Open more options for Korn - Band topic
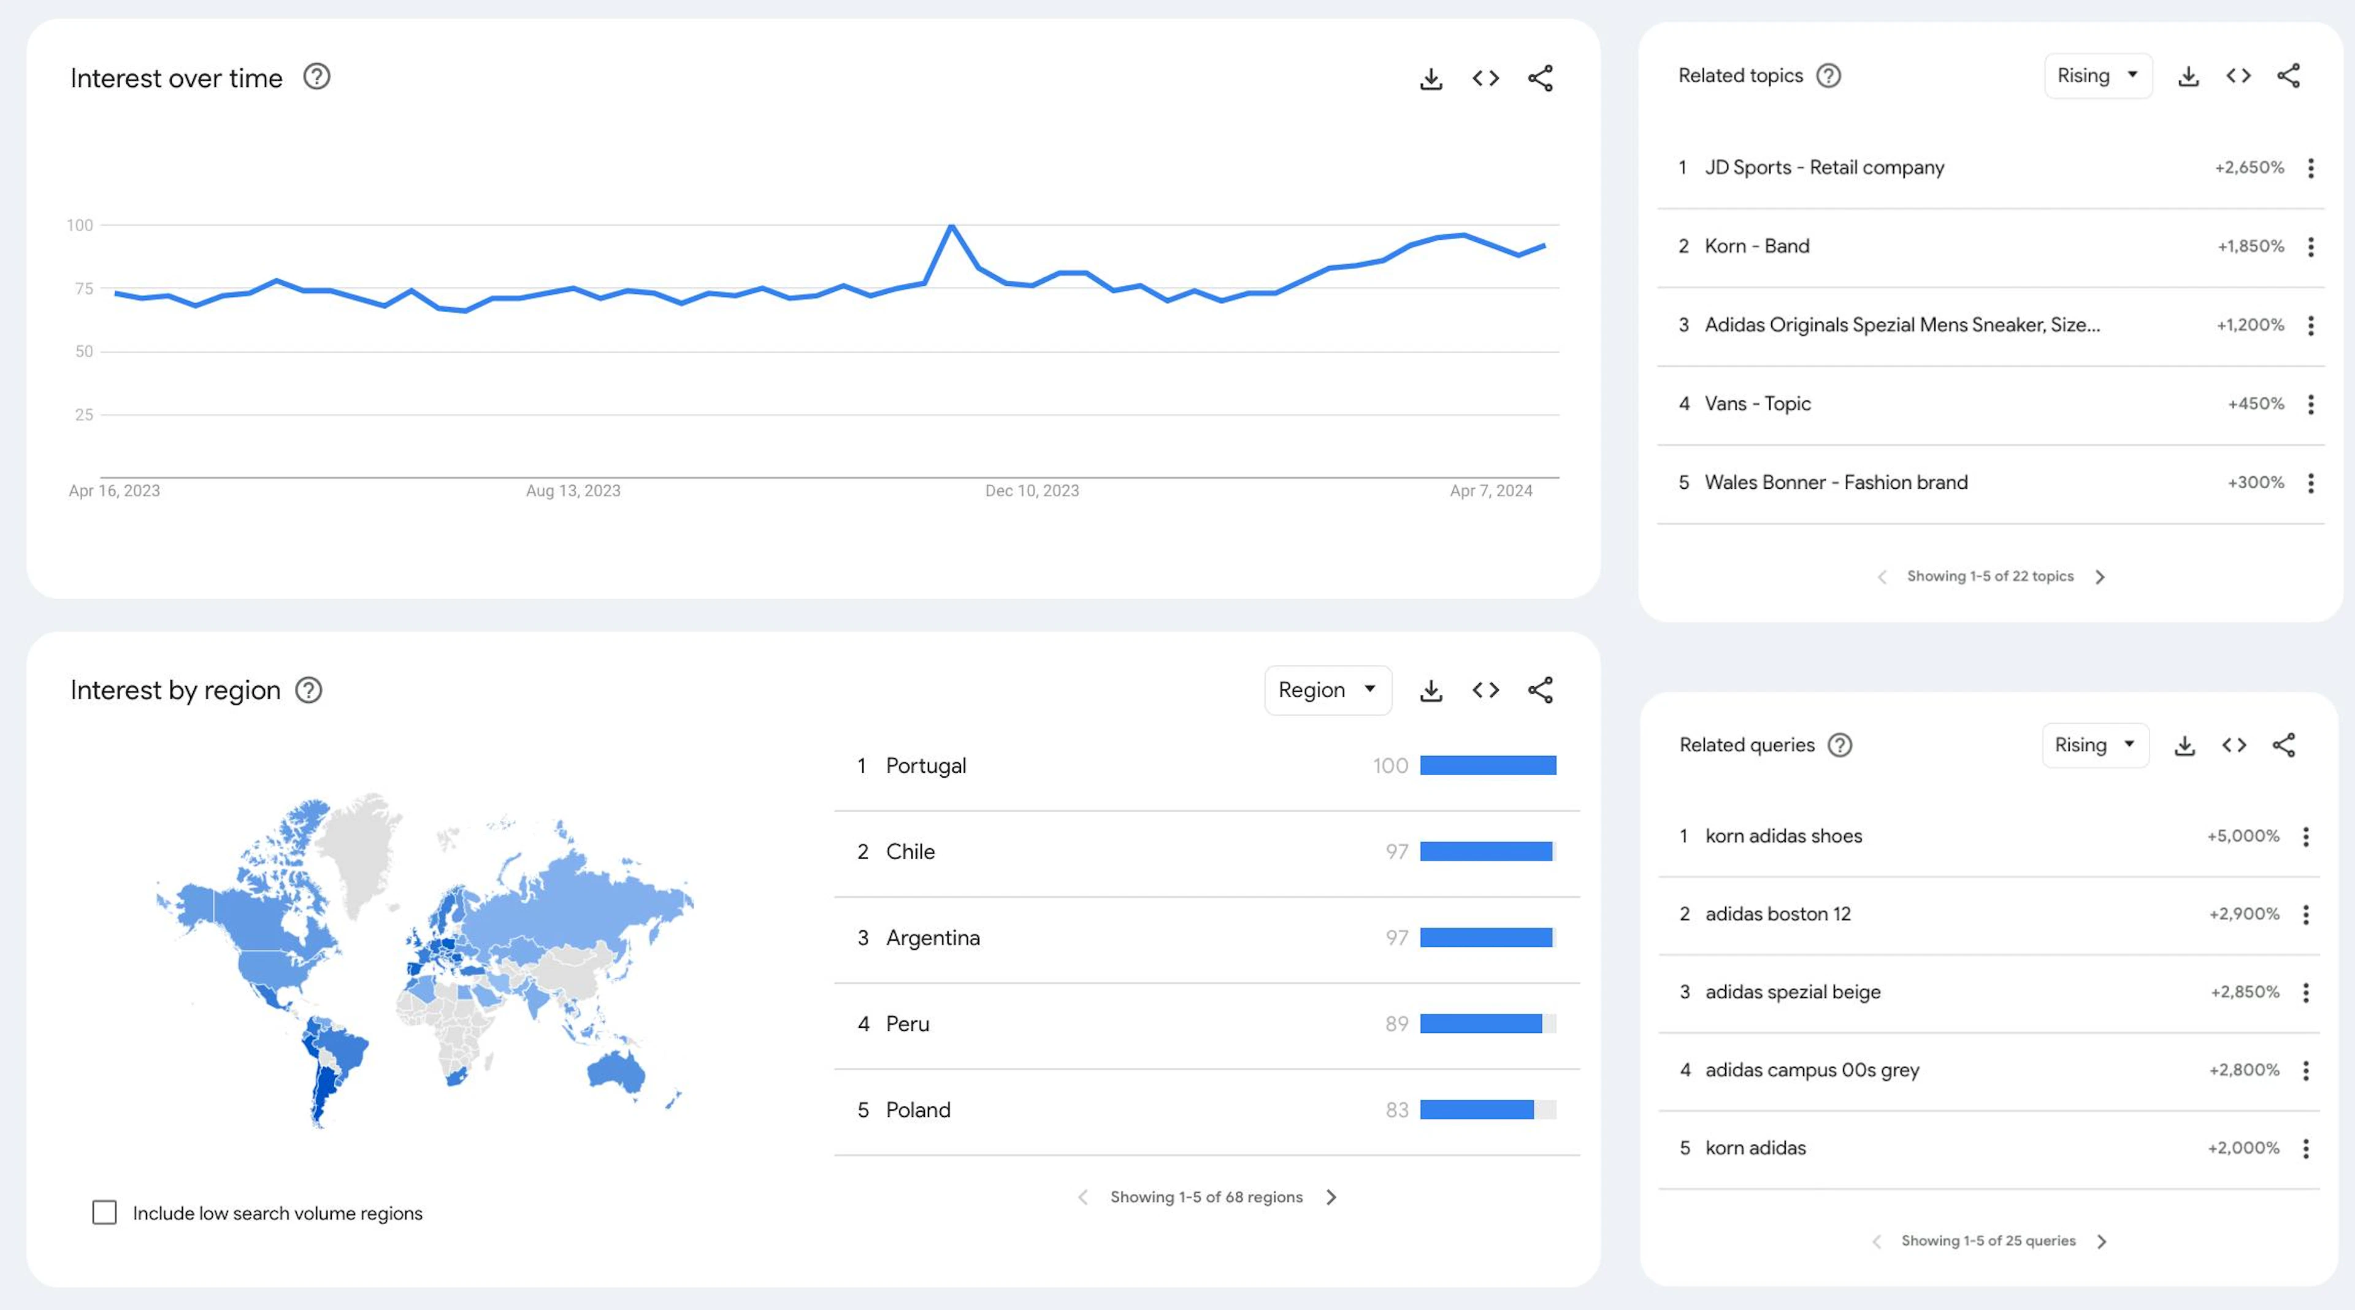 [x=2310, y=247]
